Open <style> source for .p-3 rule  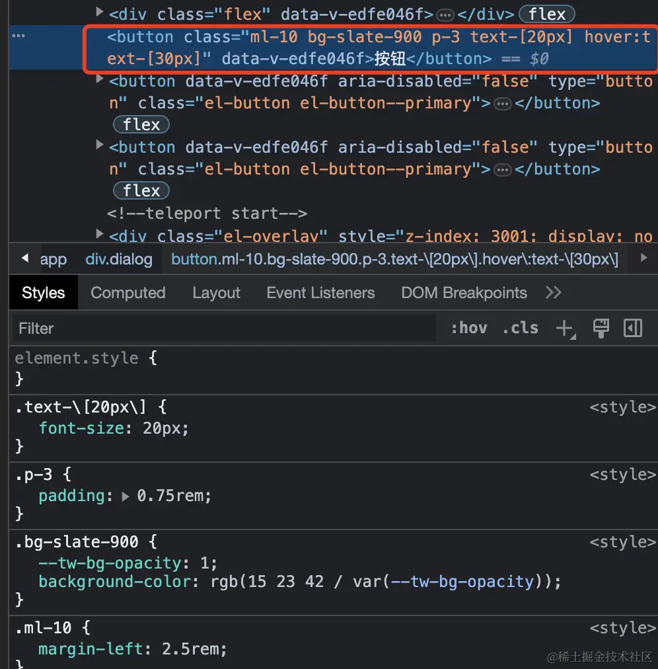pos(622,475)
